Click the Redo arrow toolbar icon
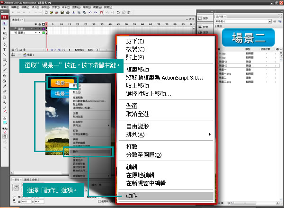 coord(96,12)
